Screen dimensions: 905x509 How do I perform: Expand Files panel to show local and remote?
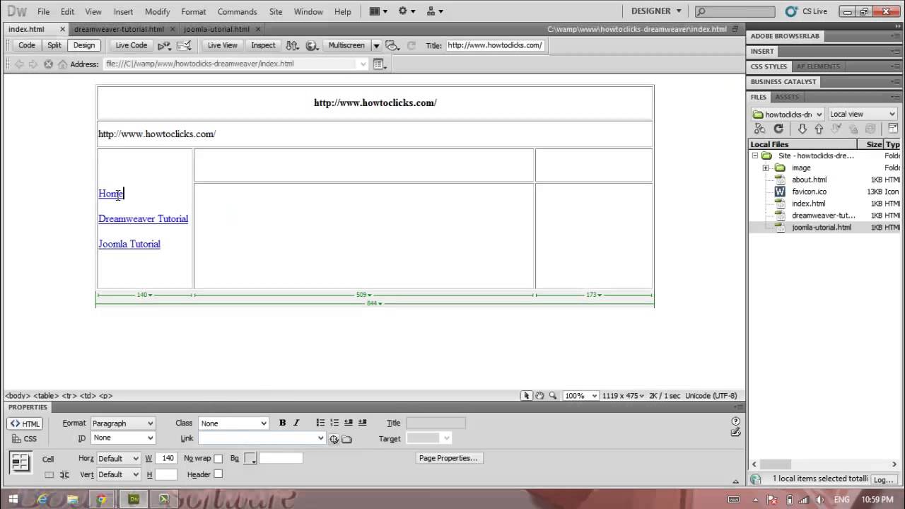pyautogui.click(x=892, y=129)
